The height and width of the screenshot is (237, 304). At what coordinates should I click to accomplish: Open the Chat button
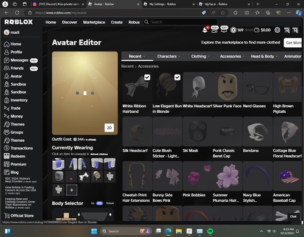293,216
